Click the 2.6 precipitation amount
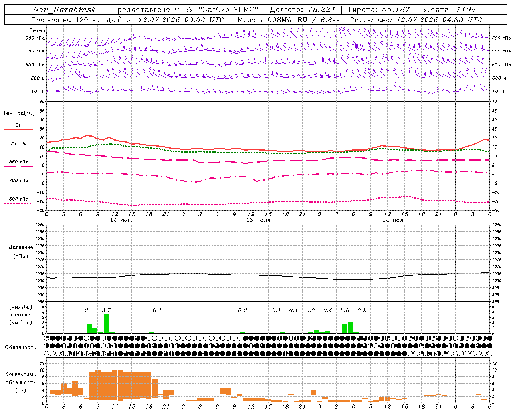 coord(89,310)
